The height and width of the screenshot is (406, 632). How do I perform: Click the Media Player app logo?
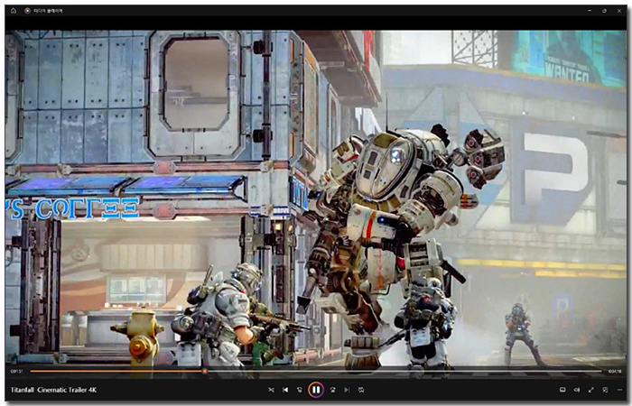[27, 11]
